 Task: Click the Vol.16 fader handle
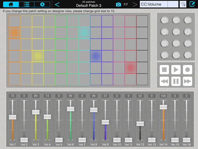[x=187, y=140]
